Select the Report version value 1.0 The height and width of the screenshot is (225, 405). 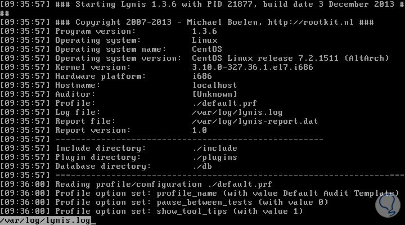[x=199, y=130]
